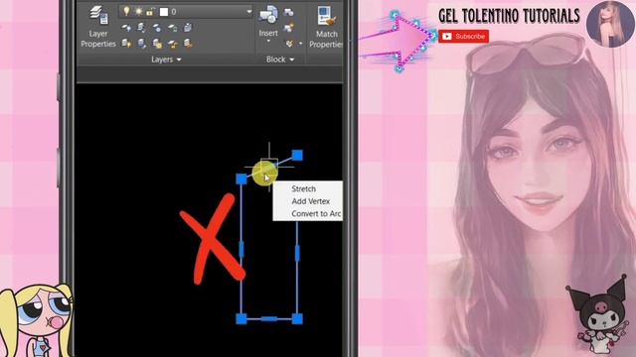Screen dimensions: 636x357
Task: Expand the Layers panel title
Action: (x=166, y=59)
